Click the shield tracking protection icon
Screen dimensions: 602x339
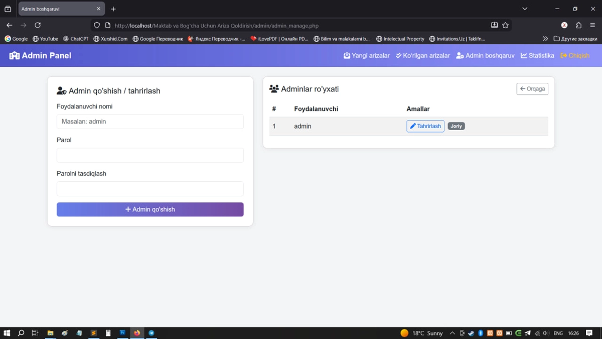[97, 25]
